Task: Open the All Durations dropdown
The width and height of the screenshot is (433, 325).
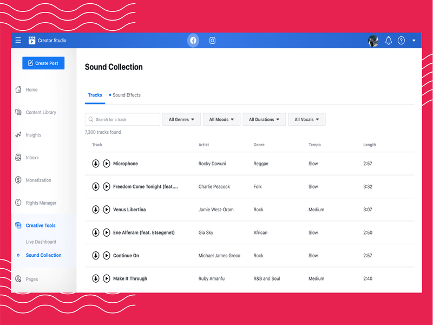Action: pos(264,119)
